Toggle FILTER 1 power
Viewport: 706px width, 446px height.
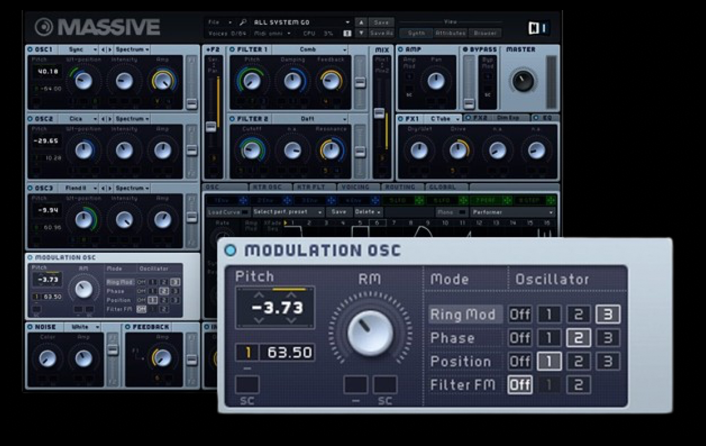(232, 49)
